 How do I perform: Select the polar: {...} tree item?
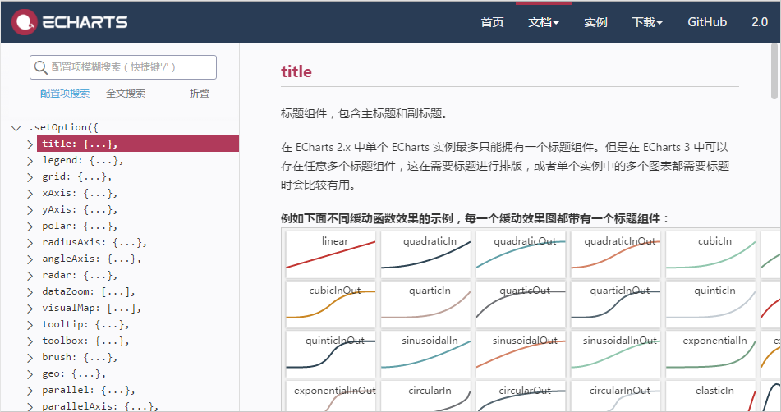80,226
